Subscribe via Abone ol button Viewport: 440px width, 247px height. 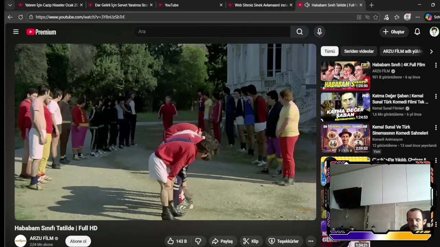[x=78, y=241]
